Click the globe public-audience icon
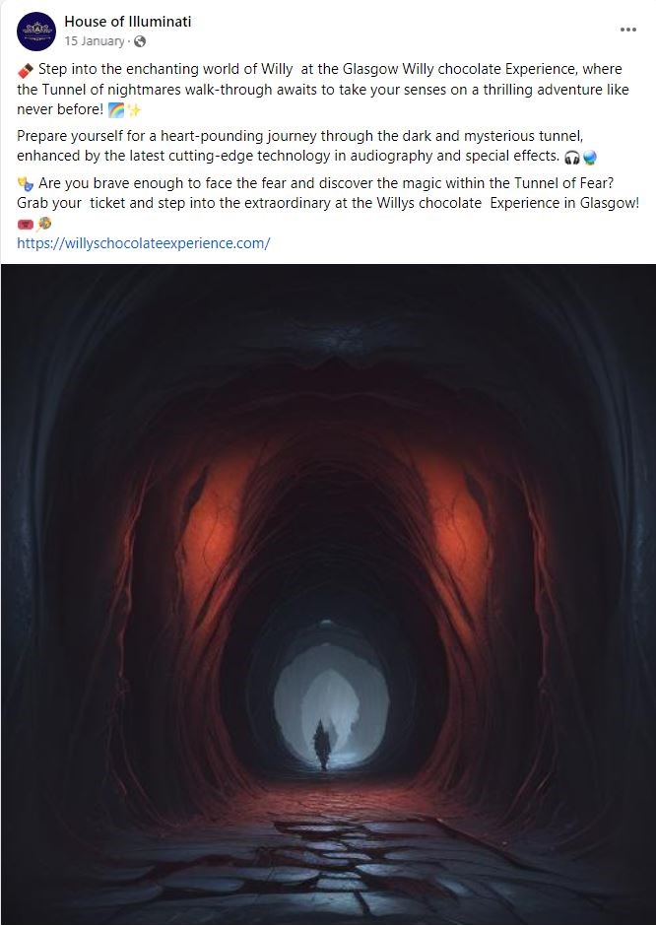656x925 pixels. [140, 41]
